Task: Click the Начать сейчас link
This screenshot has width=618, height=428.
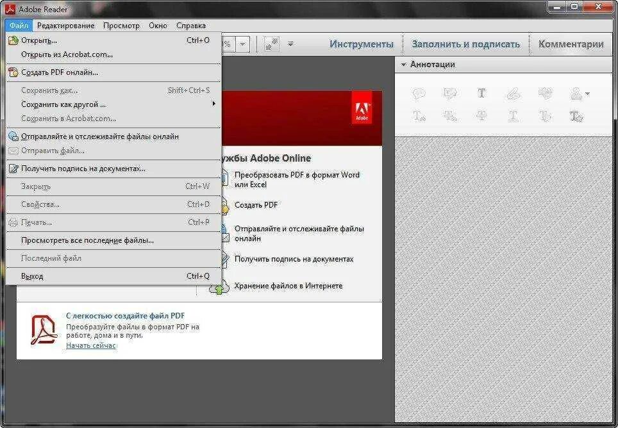Action: [x=90, y=345]
